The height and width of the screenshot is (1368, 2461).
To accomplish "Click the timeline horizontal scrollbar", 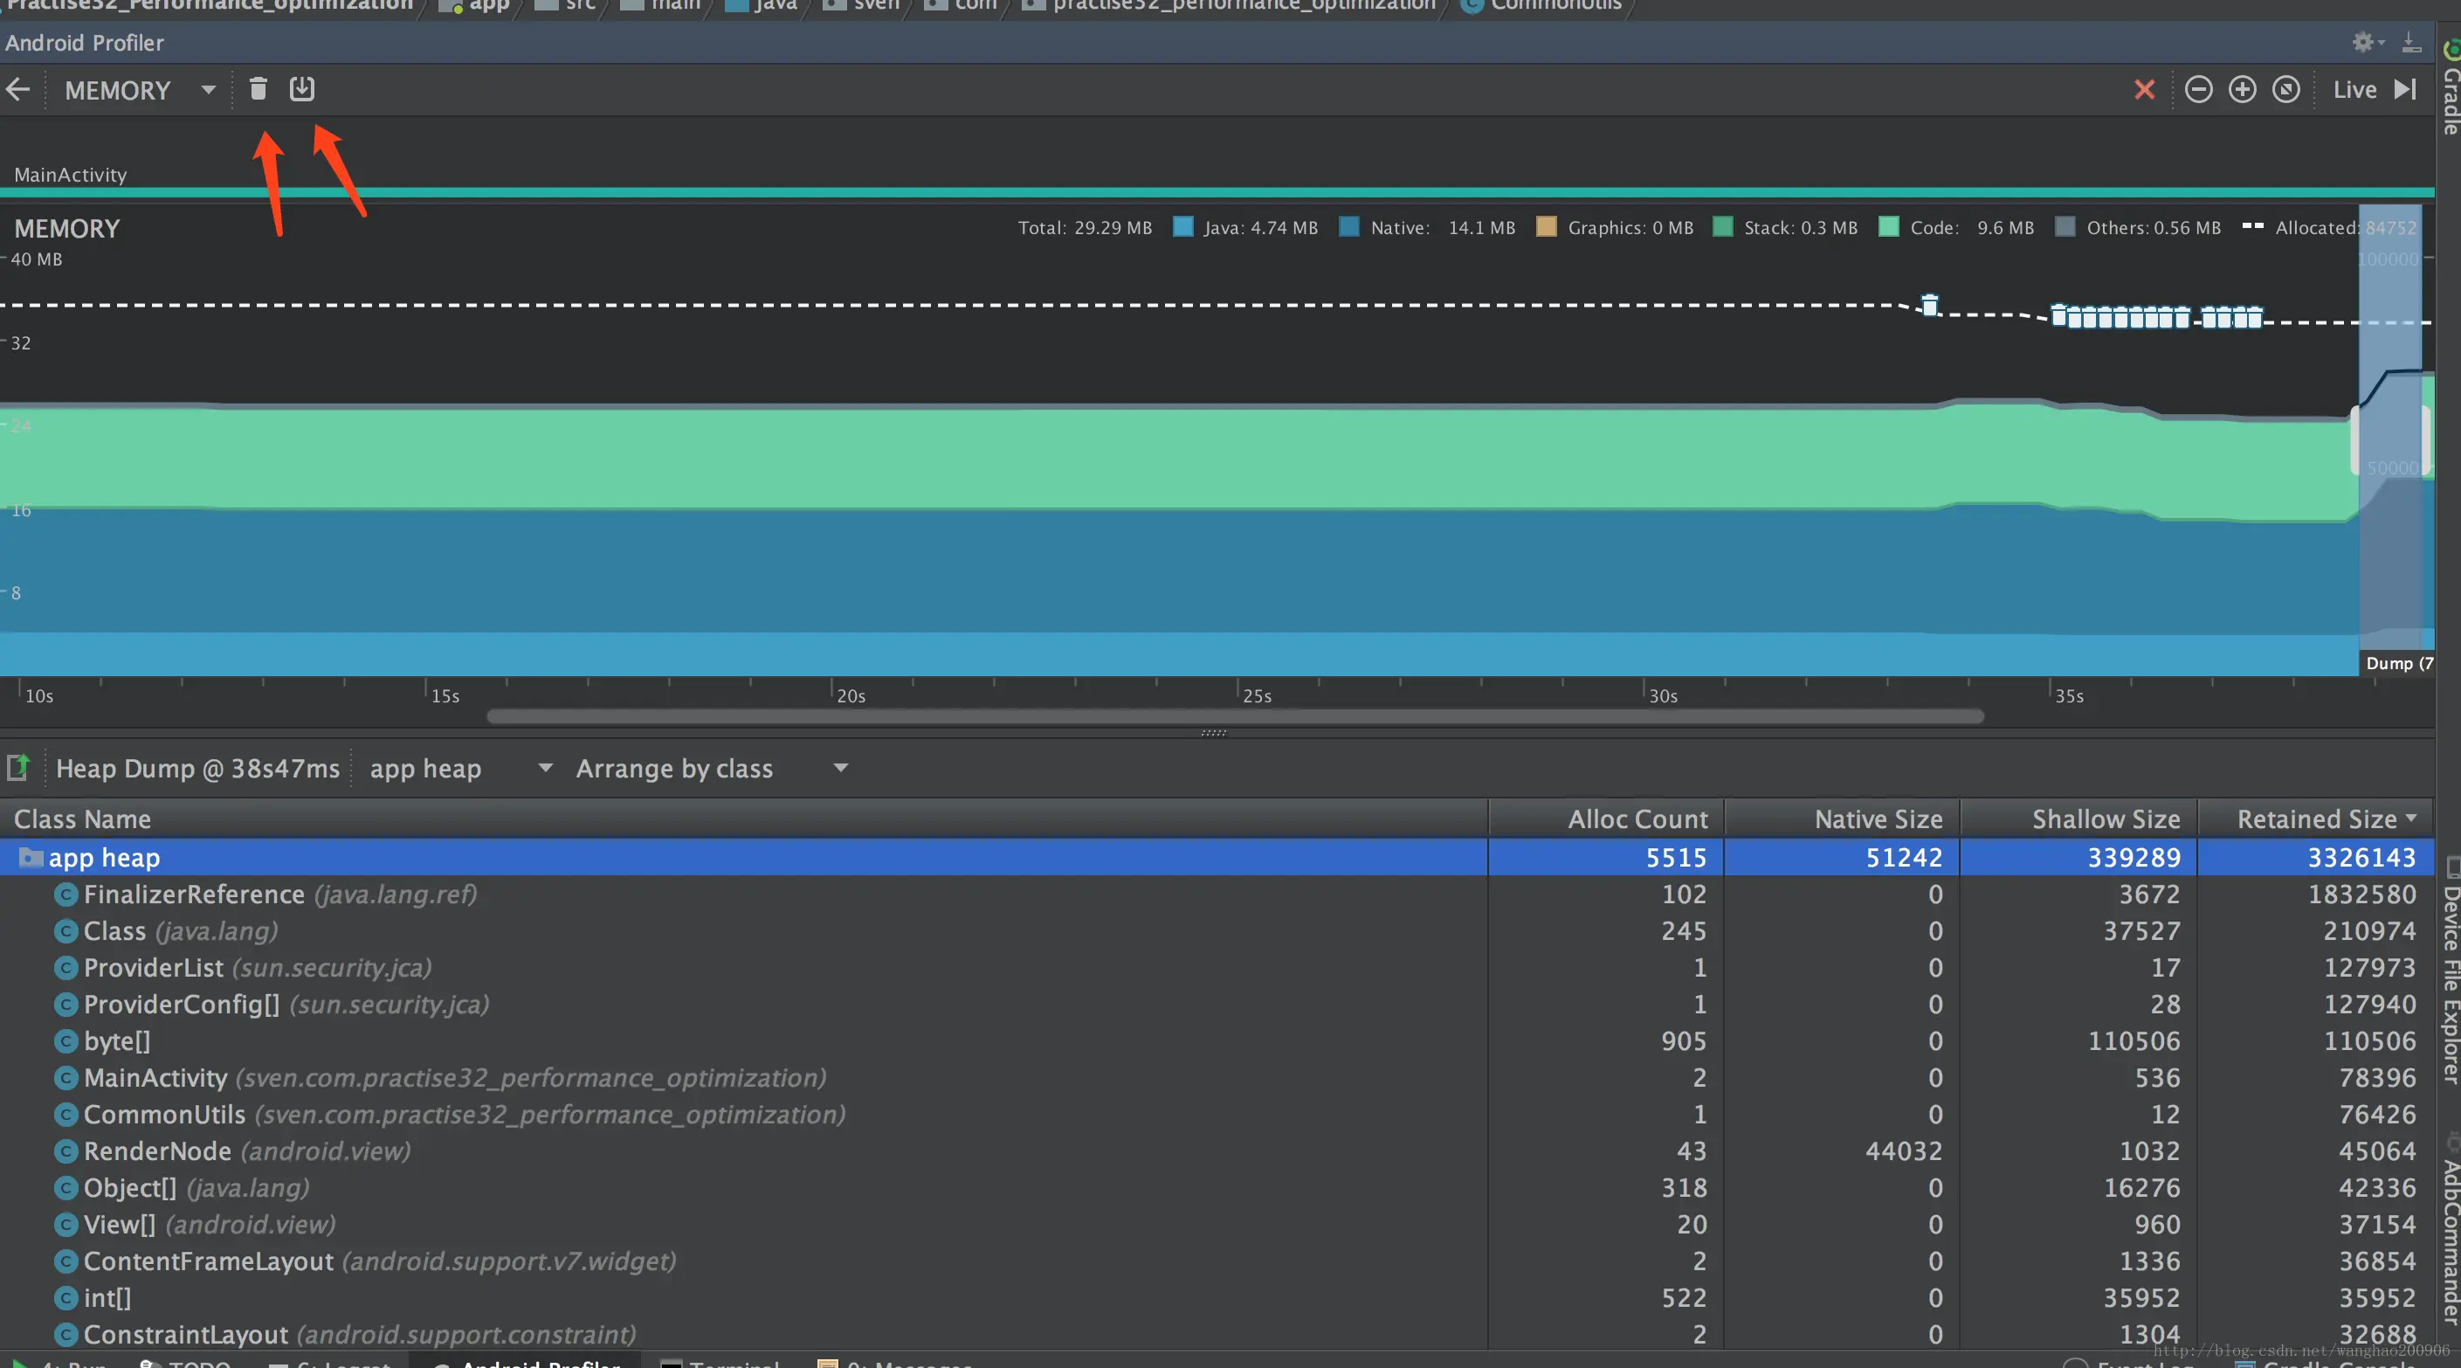I will pyautogui.click(x=1235, y=715).
